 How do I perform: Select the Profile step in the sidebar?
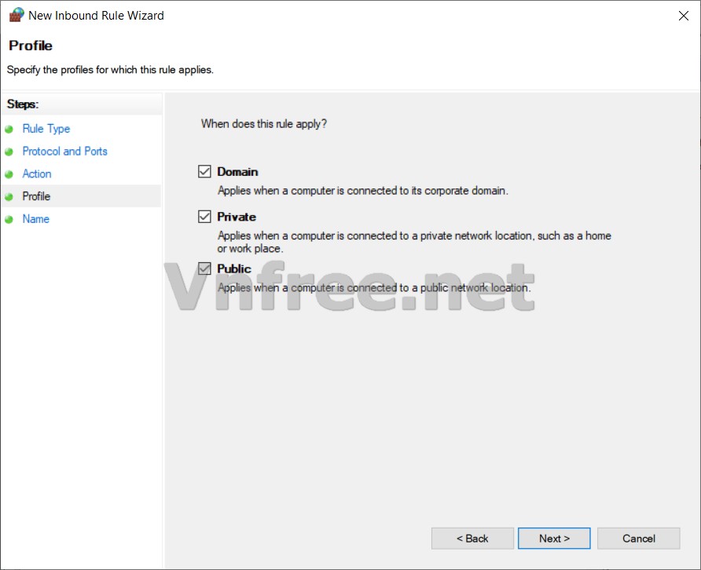[36, 196]
